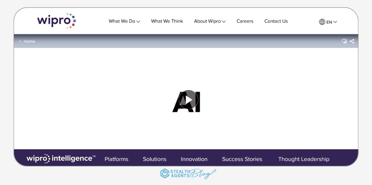Viewport: 372px width, 185px height.
Task: Go to Thought Leadership section
Action: click(x=303, y=159)
